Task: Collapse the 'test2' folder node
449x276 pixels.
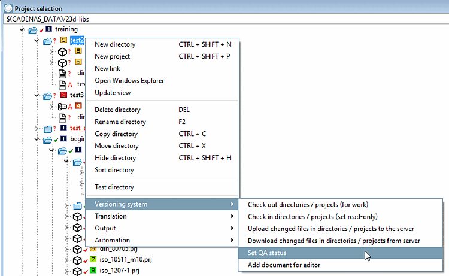Action: point(37,40)
